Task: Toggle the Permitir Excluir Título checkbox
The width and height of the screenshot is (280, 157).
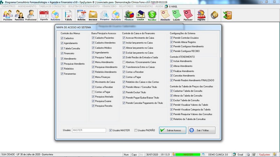Action: [124, 92]
